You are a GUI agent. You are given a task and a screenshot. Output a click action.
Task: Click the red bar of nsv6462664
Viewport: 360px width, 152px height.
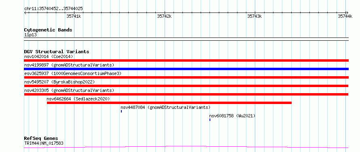169,103
